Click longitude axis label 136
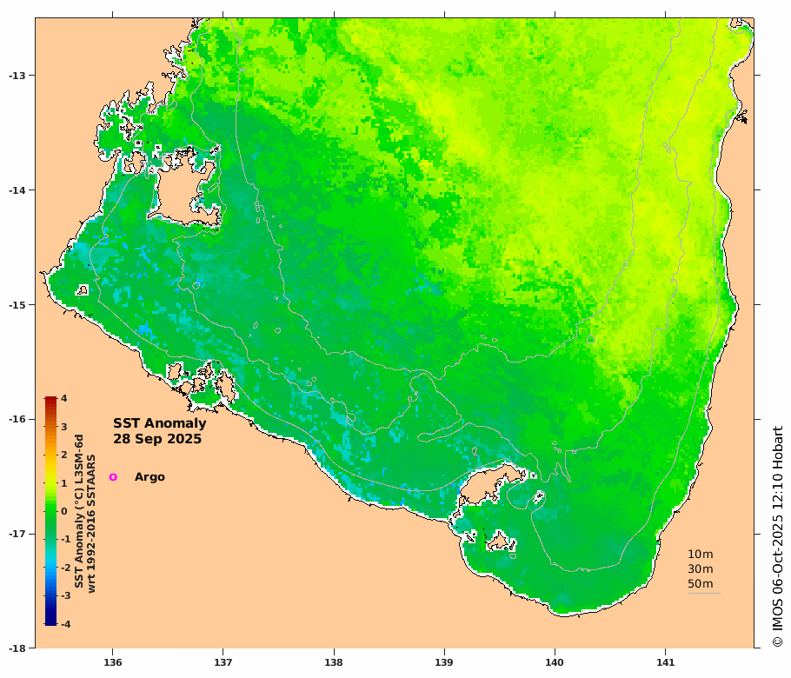The height and width of the screenshot is (678, 791). click(x=112, y=662)
